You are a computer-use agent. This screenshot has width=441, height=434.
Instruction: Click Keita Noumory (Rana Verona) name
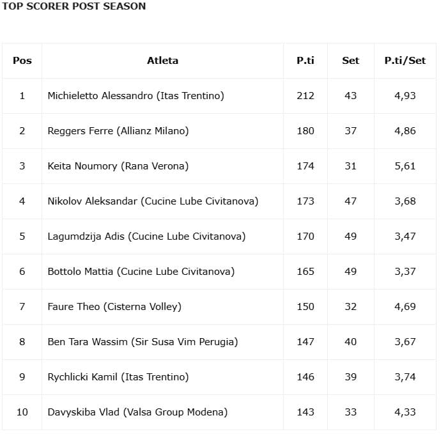coord(118,166)
